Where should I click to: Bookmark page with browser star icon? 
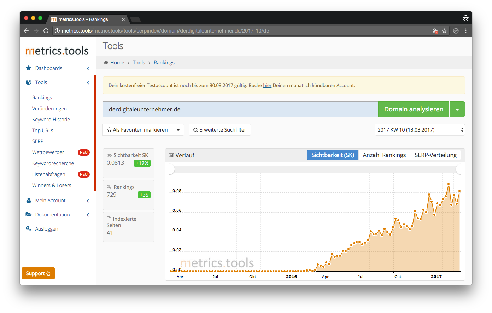coord(444,31)
